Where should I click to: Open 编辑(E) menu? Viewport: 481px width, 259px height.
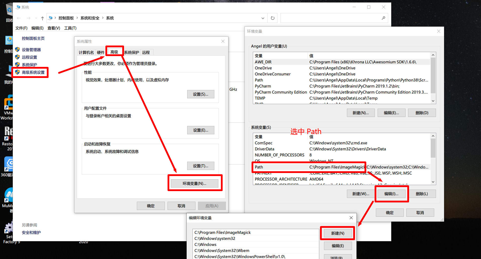pyautogui.click(x=37, y=28)
